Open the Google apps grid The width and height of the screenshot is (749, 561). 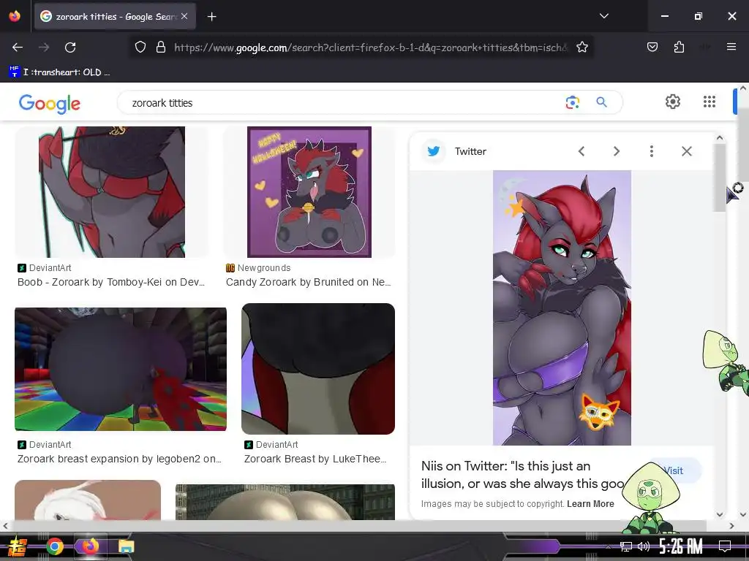click(710, 102)
